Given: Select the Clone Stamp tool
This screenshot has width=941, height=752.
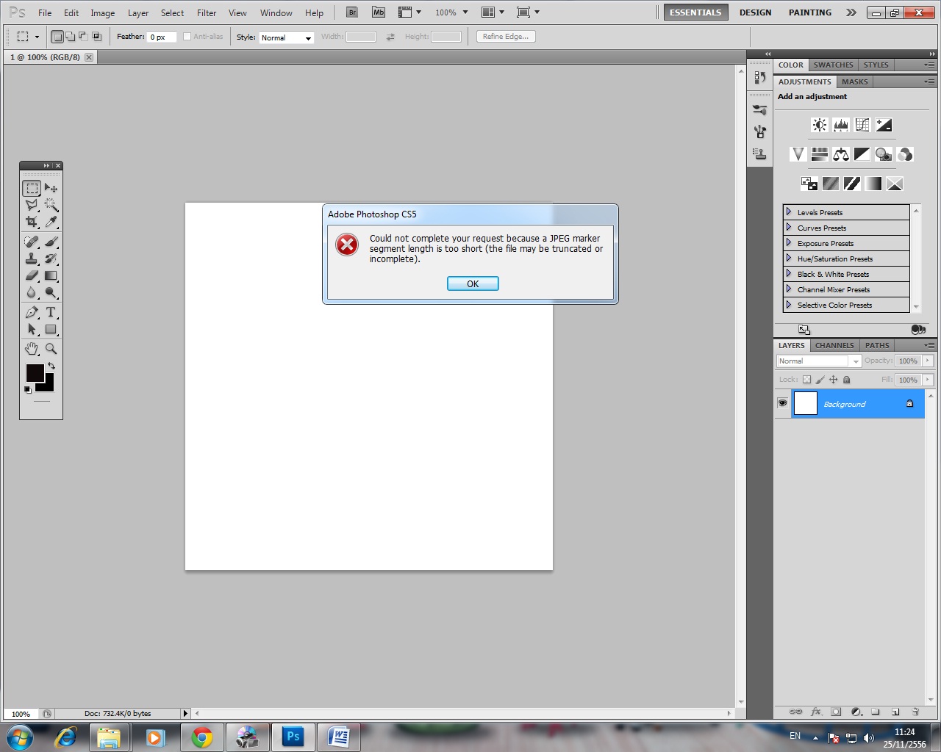Looking at the screenshot, I should pos(32,258).
